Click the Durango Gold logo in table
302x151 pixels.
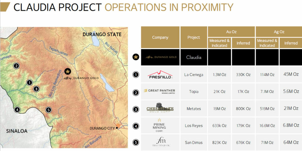tap(161, 57)
